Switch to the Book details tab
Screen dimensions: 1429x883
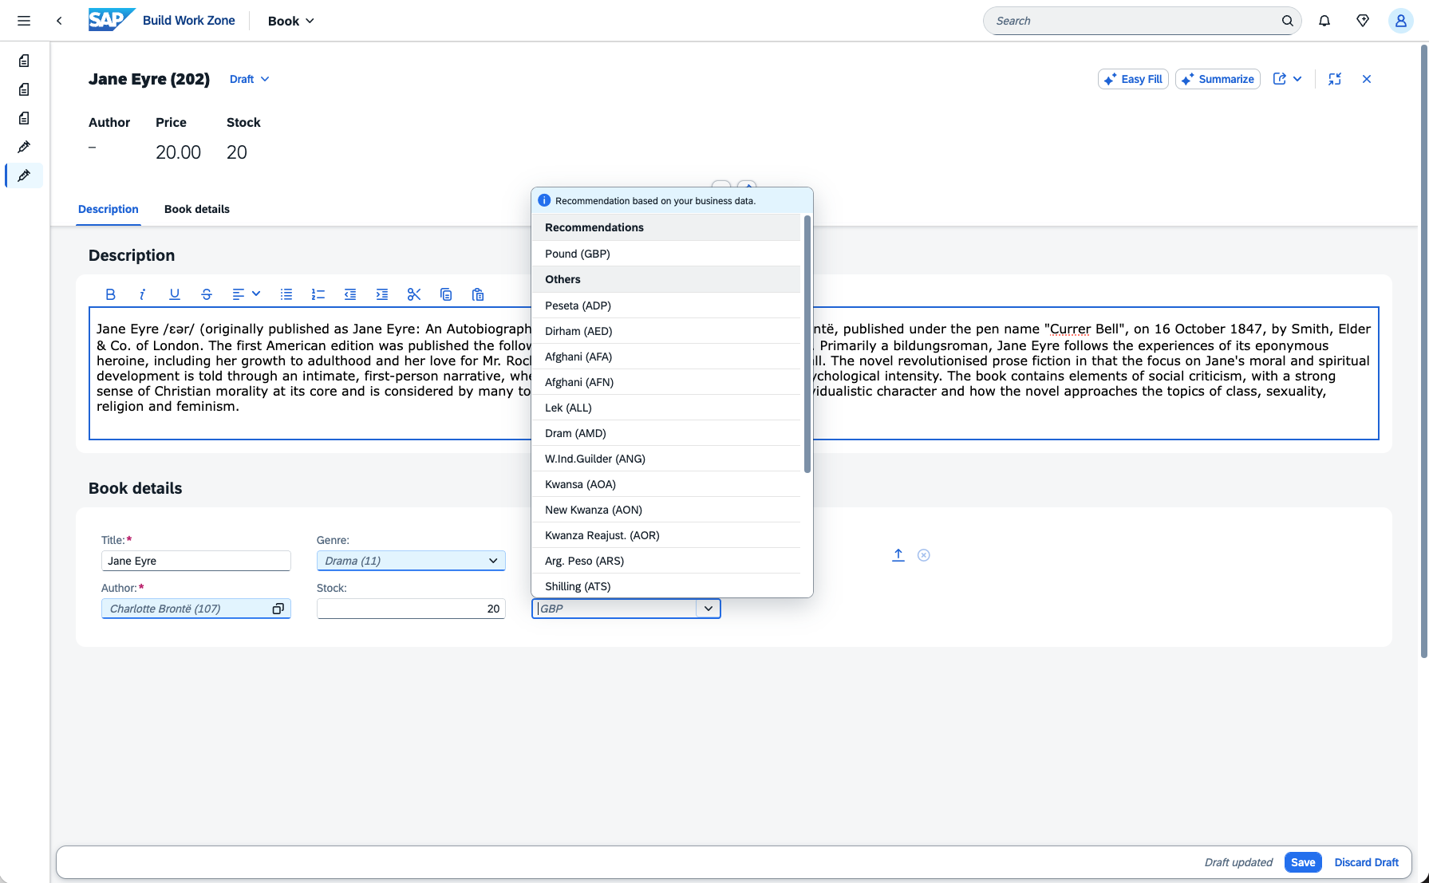click(x=197, y=209)
